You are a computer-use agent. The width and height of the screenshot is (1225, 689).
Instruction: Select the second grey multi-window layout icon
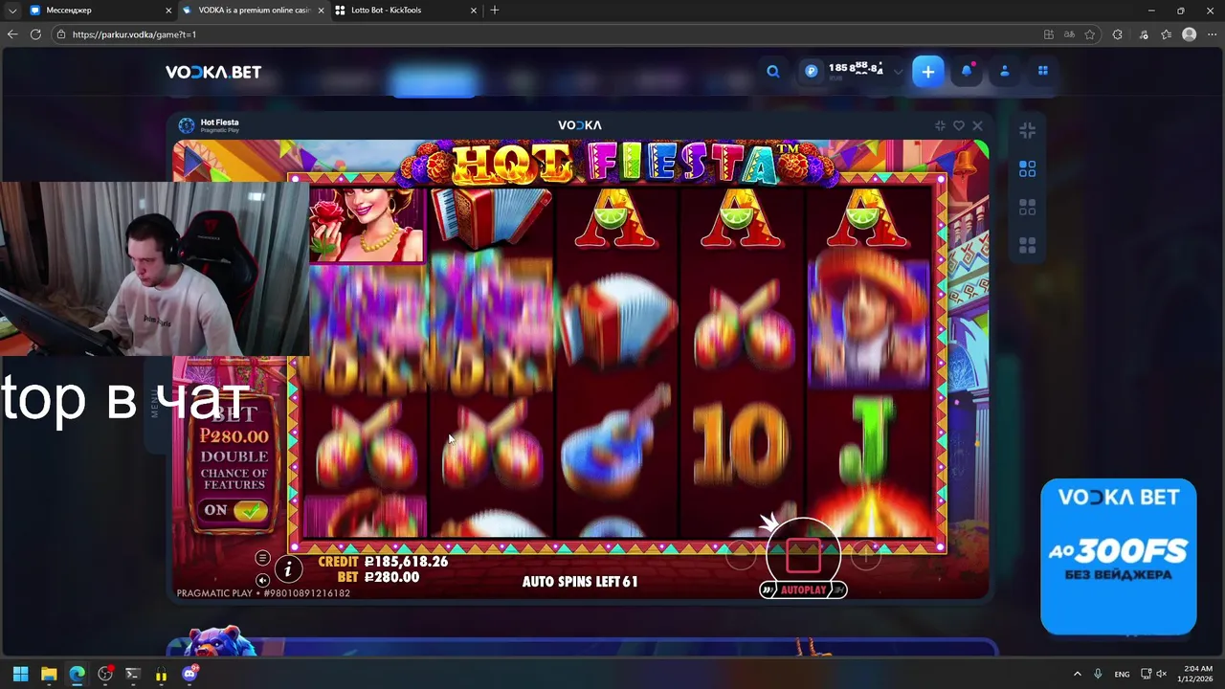pos(1027,208)
